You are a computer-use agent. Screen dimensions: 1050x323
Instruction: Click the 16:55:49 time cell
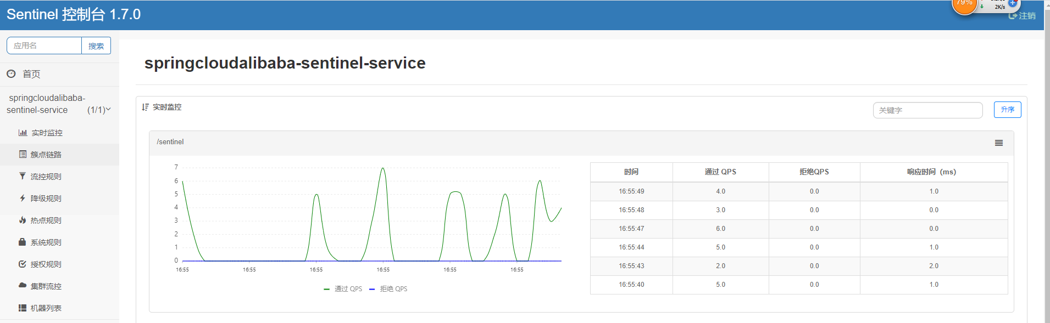[x=631, y=191]
